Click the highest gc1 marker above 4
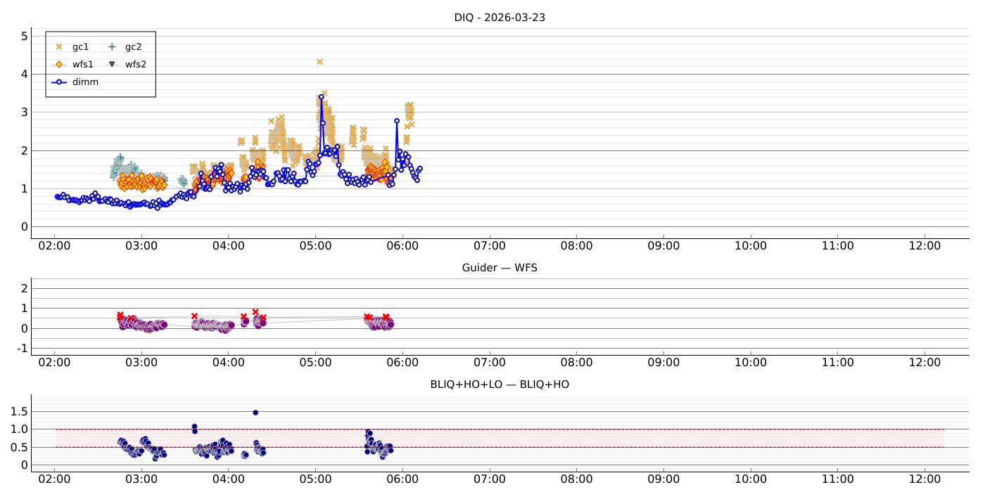Screen dimensions: 985x492 tap(319, 62)
